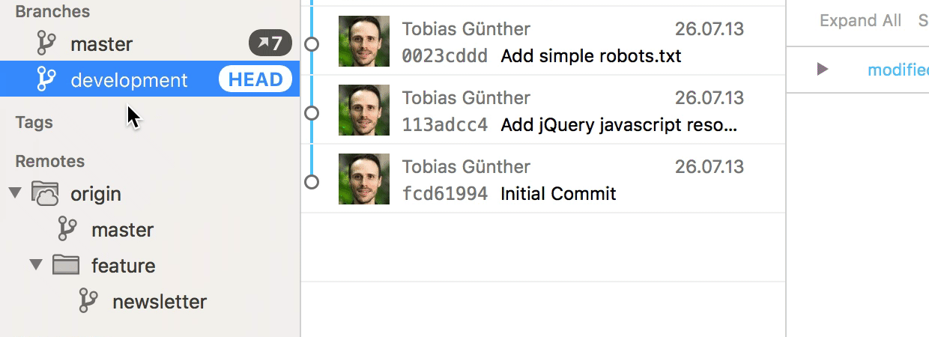929x337 pixels.
Task: Click the ahead-by-7 badge on master
Action: tap(270, 44)
